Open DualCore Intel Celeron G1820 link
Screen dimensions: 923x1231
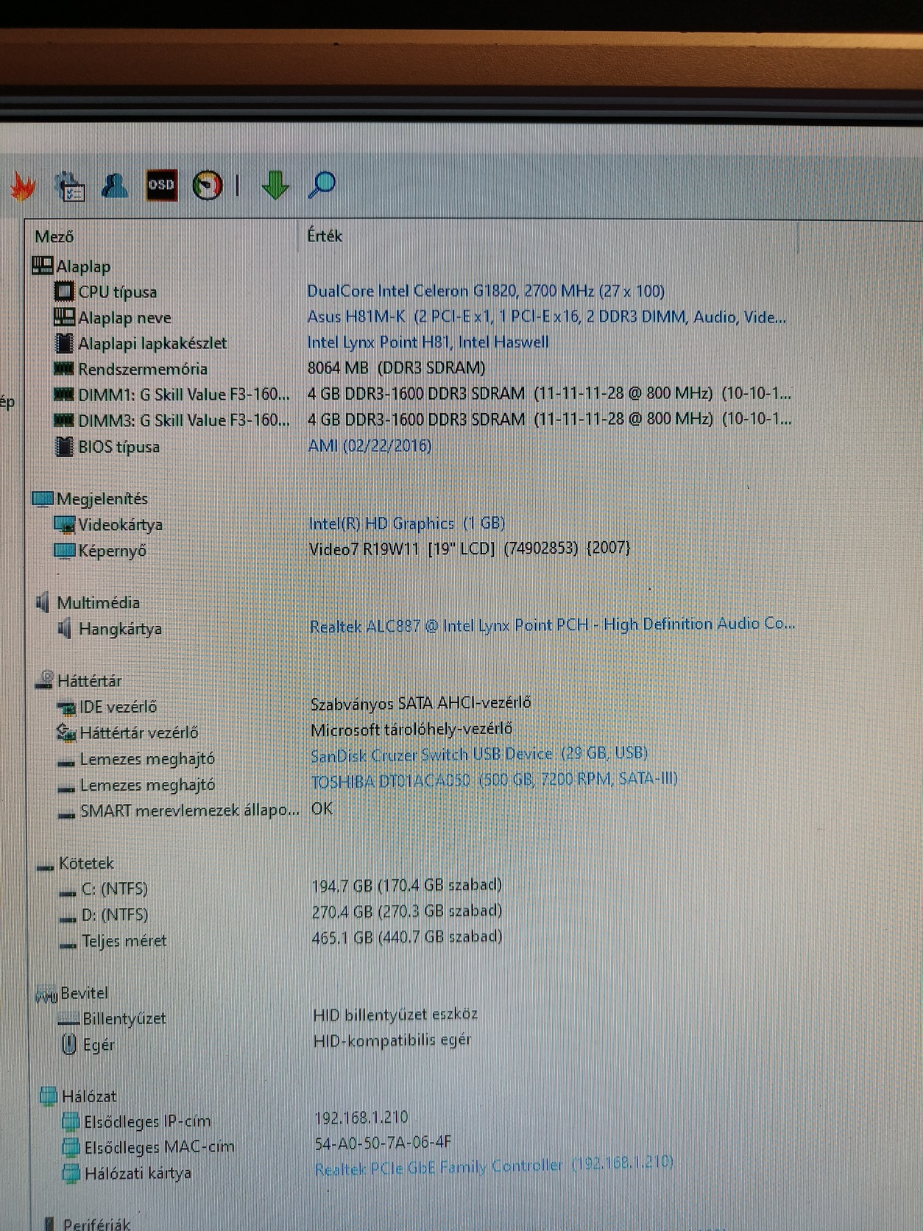click(486, 291)
